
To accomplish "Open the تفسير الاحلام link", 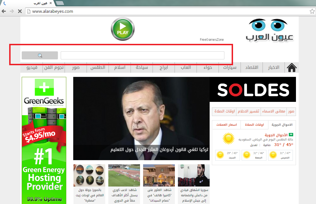I will coord(248,111).
